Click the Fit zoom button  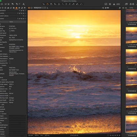click(103, 8)
